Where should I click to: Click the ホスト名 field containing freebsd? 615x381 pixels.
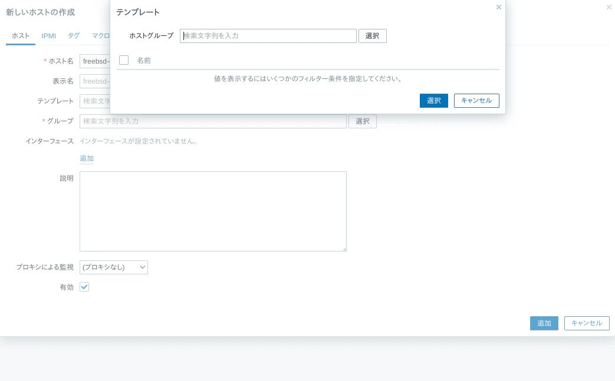tap(94, 61)
